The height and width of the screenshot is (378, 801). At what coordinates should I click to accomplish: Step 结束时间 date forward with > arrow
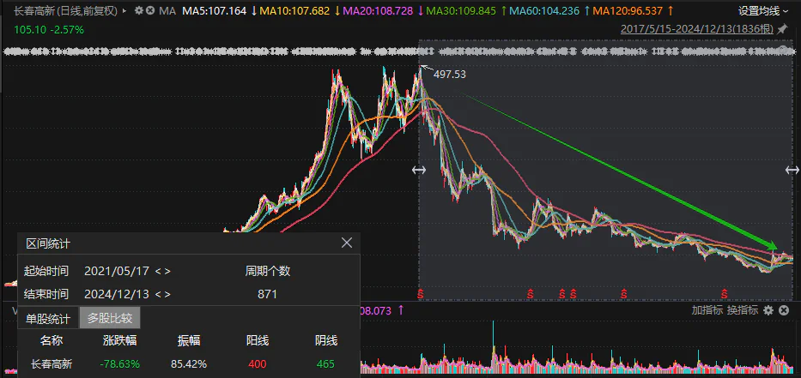[167, 294]
